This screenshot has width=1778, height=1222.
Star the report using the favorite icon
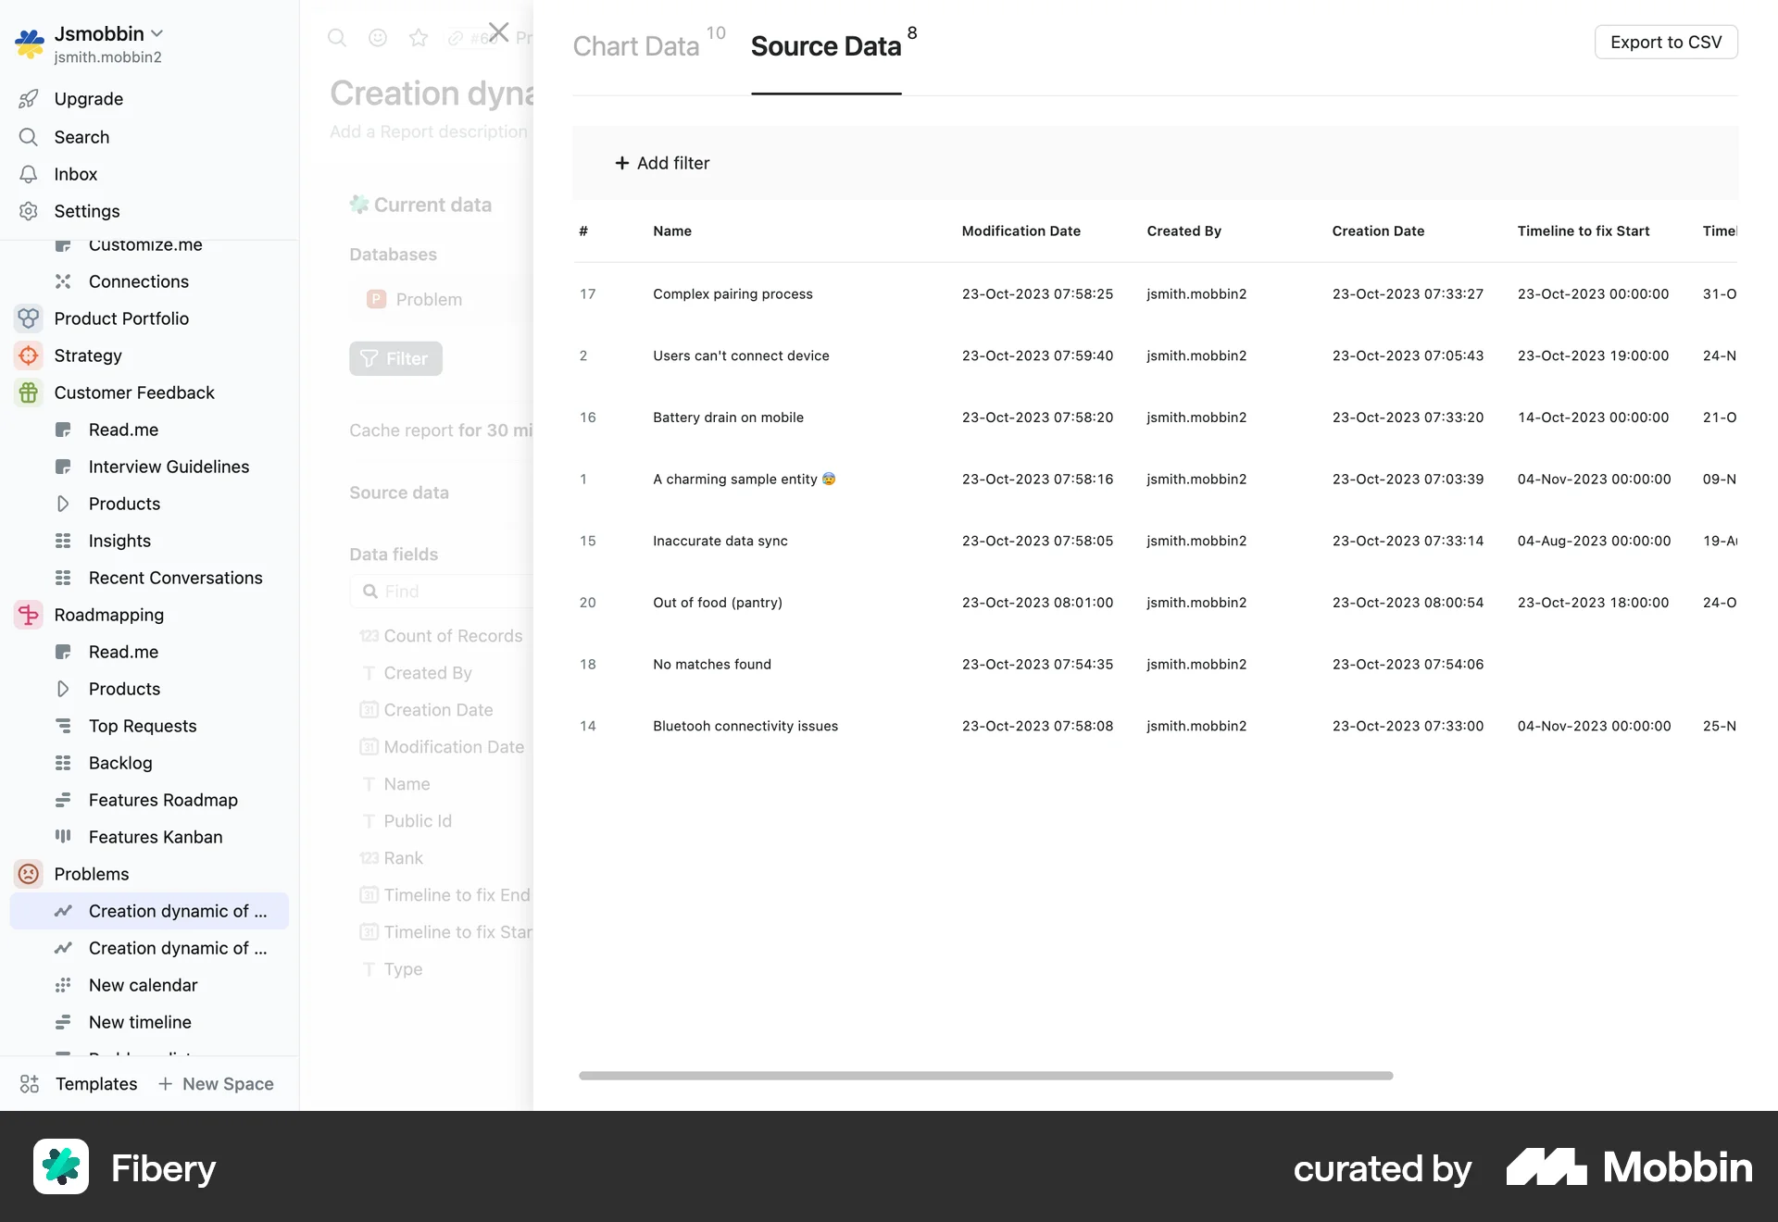(x=418, y=37)
